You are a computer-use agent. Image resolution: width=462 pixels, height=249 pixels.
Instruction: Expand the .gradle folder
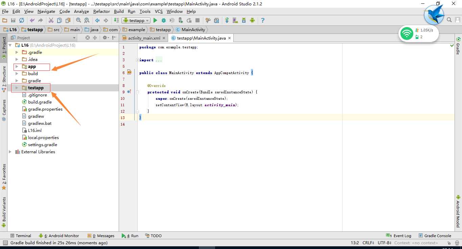coord(17,52)
